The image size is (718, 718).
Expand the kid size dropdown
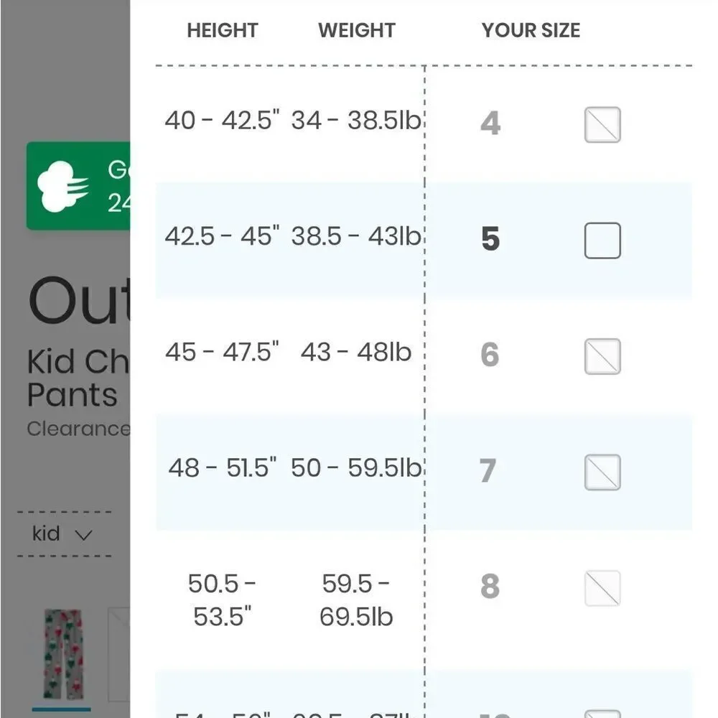(64, 534)
